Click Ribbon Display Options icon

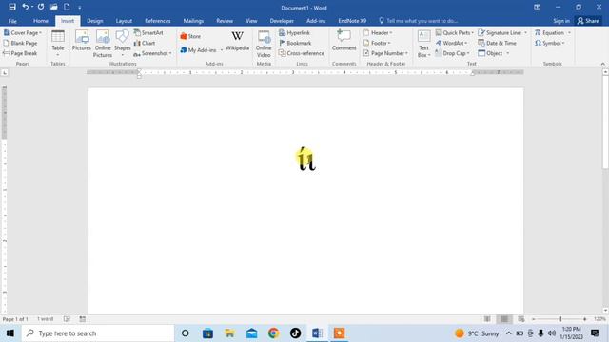coord(537,7)
